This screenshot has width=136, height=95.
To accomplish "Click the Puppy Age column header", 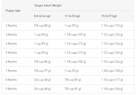I will point(13,11).
